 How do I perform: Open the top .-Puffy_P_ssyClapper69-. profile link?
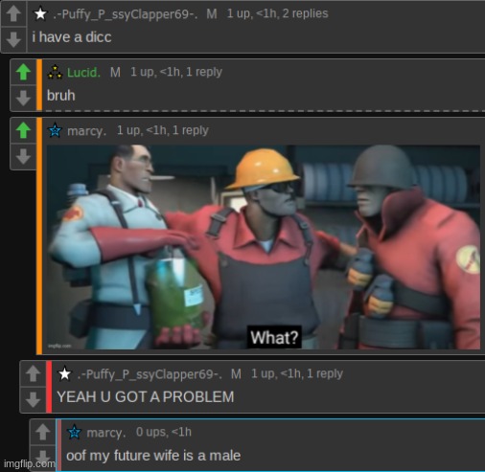click(126, 14)
